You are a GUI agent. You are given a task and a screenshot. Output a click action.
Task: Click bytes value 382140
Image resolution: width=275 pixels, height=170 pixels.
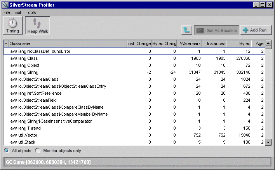click(x=243, y=72)
